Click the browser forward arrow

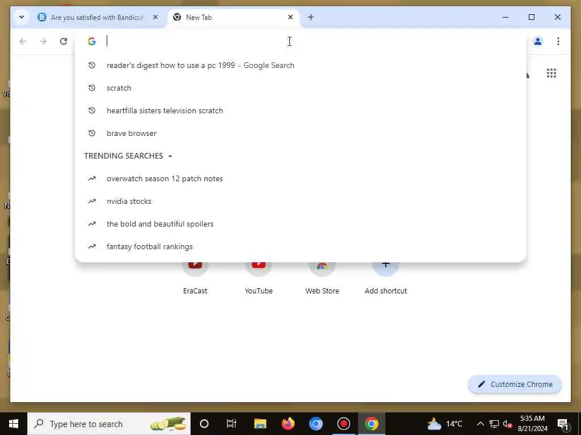(43, 41)
